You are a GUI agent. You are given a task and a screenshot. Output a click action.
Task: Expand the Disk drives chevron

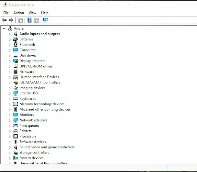pyautogui.click(x=10, y=56)
